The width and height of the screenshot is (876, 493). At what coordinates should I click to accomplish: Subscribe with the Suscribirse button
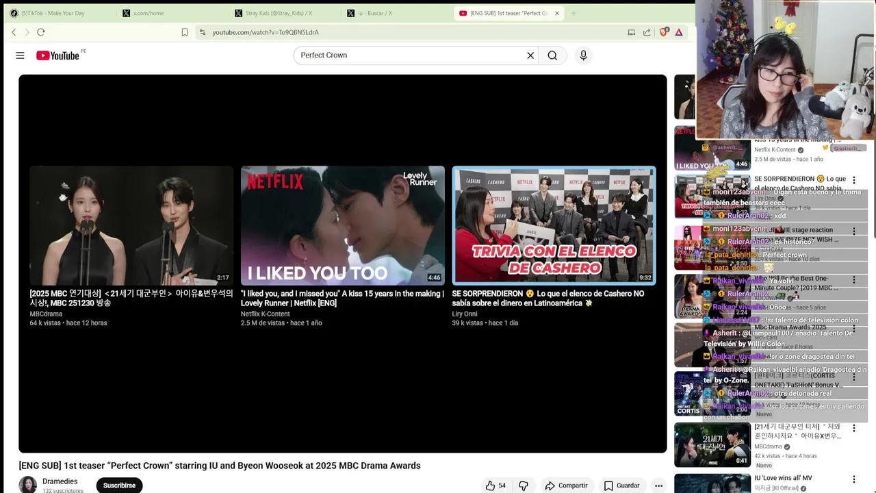[119, 485]
